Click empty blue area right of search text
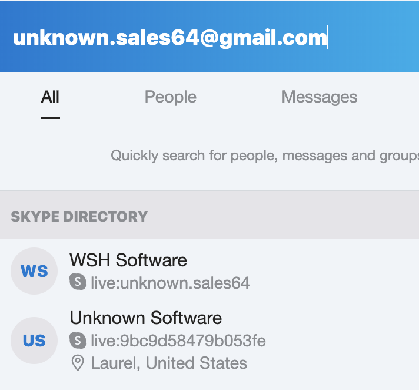 click(377, 38)
